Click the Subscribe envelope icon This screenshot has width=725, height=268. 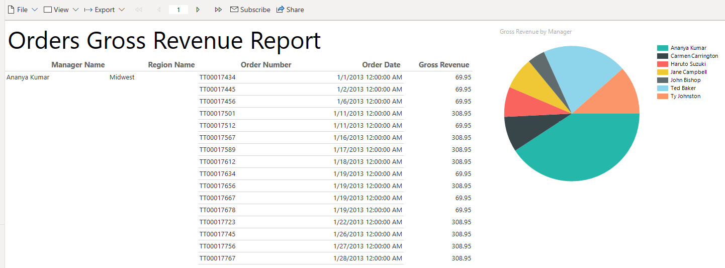click(234, 10)
